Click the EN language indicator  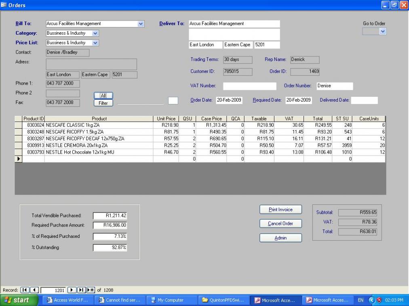click(x=361, y=300)
